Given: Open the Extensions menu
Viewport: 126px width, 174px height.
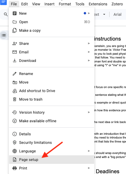Looking at the screenshot, I should 98,4.
